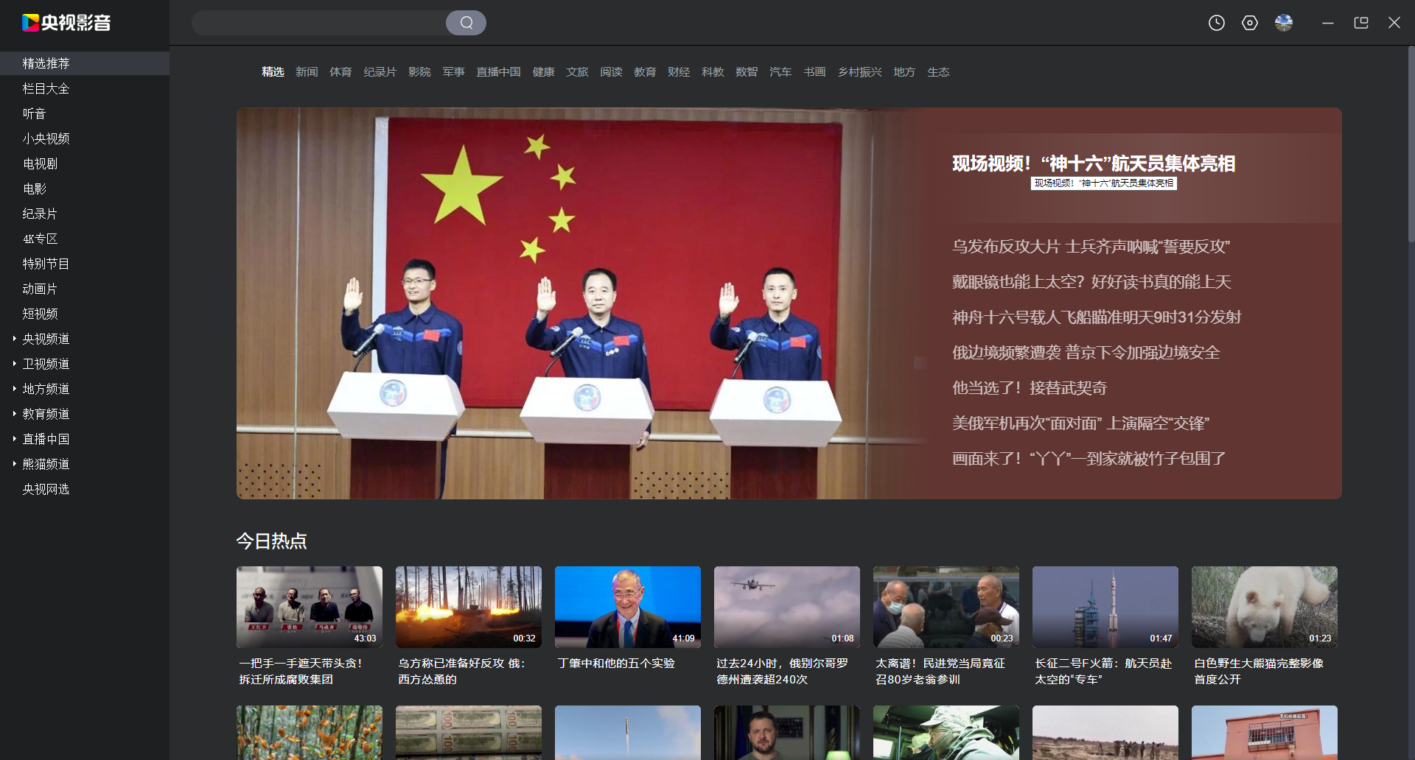This screenshot has height=760, width=1415.
Task: Open headline 他当选了！接替武契奇
Action: click(x=1029, y=388)
